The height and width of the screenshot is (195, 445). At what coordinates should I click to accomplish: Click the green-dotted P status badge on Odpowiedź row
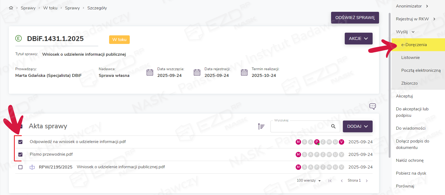[x=317, y=142]
